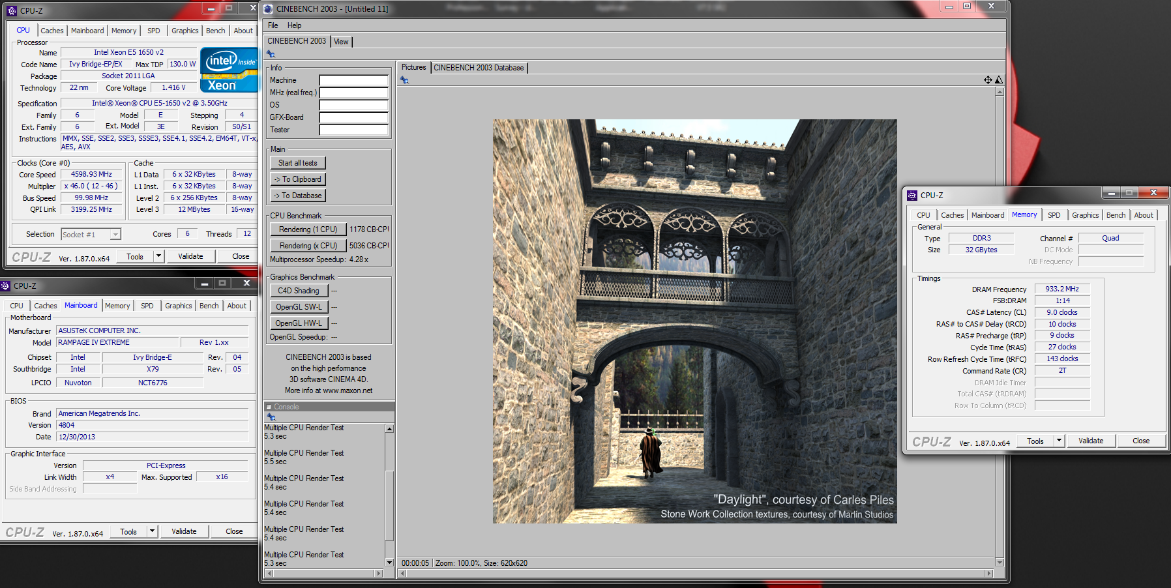Open SPD tab in Memory CPU-Z window

point(1054,215)
